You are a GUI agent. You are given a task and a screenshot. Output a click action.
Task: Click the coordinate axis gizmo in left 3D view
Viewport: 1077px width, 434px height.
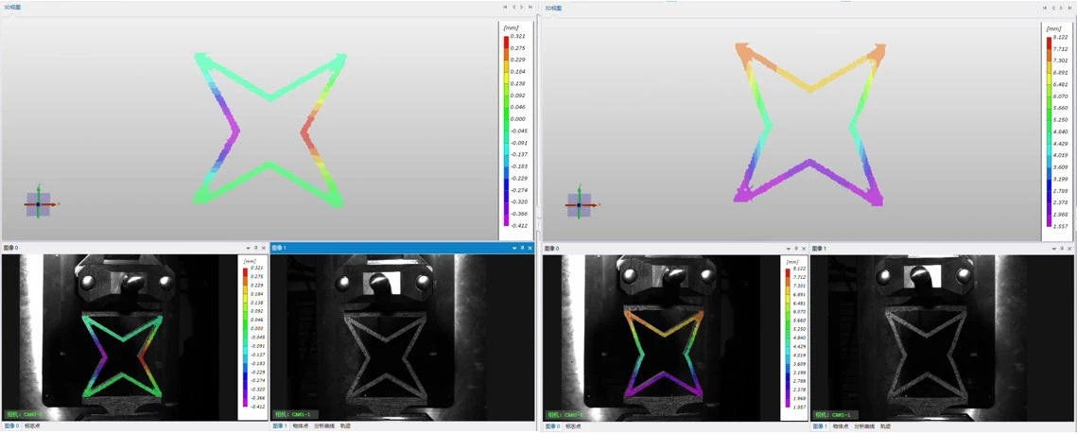(x=39, y=203)
